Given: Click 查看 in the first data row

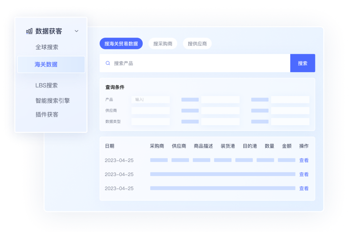Looking at the screenshot, I should [x=304, y=160].
